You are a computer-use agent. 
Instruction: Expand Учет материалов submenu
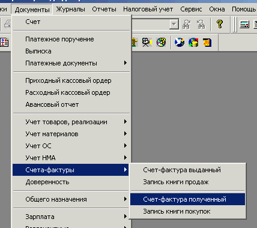tap(71, 134)
